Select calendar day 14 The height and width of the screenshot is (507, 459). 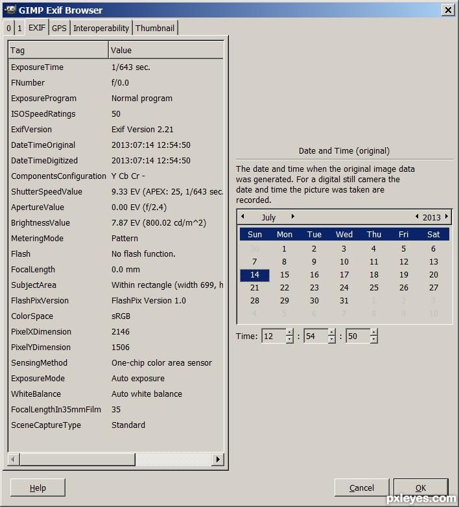pyautogui.click(x=254, y=275)
